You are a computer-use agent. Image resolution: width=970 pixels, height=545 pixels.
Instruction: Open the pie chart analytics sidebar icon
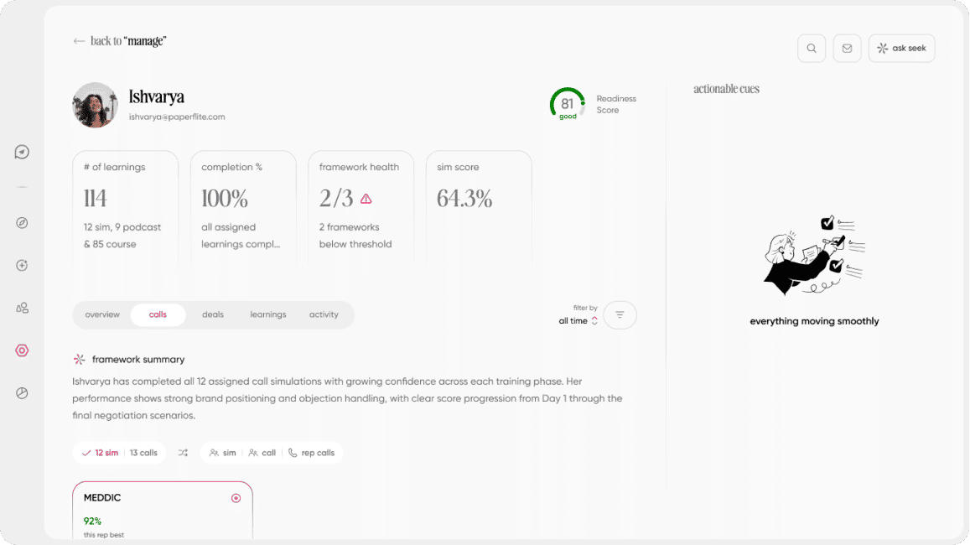[x=23, y=393]
